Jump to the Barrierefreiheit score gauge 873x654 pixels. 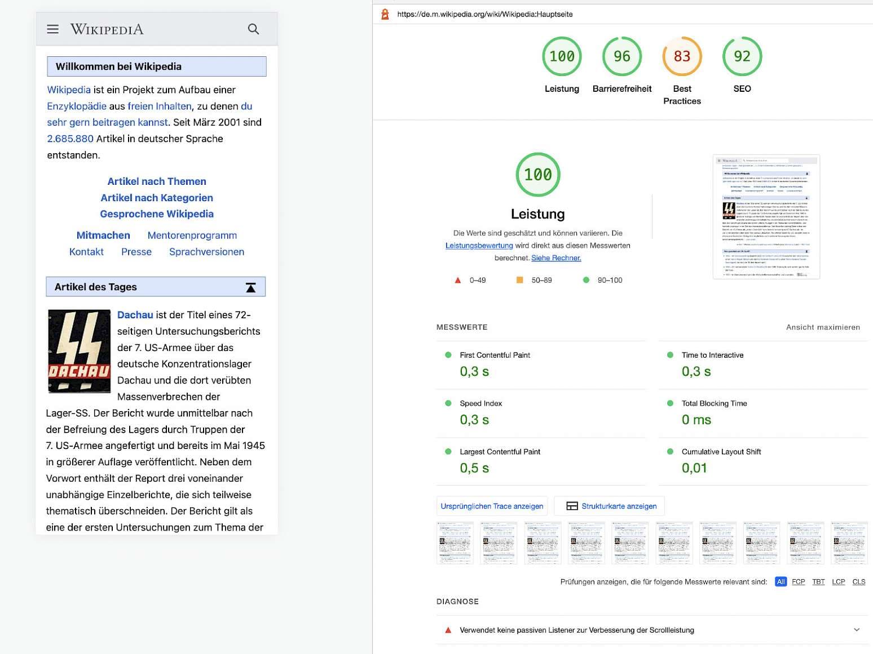pyautogui.click(x=622, y=56)
